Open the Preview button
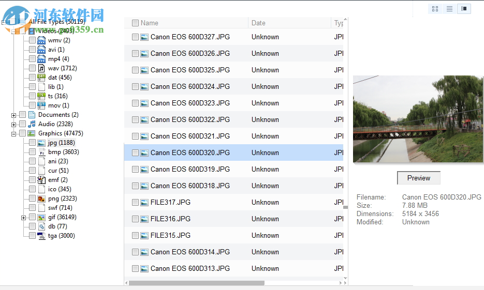 coord(419,178)
